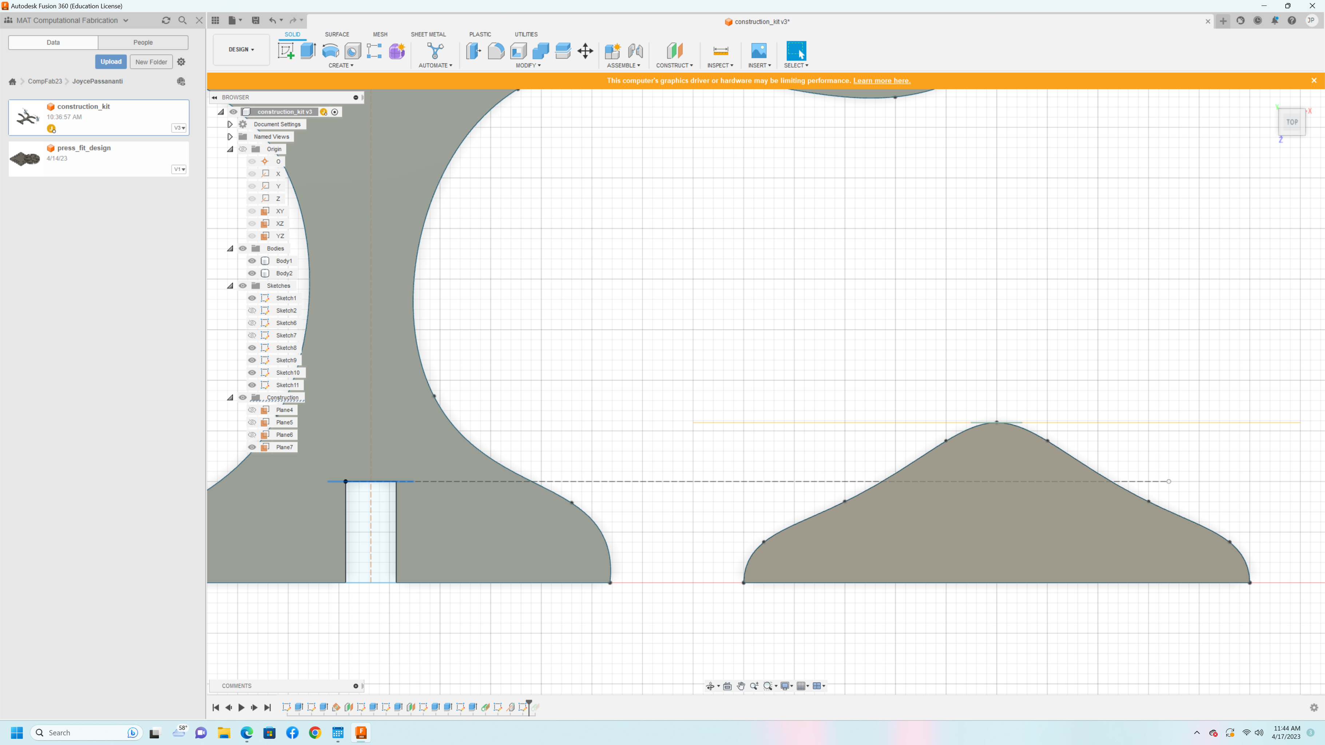Select the Revolve tool icon
Image resolution: width=1325 pixels, height=745 pixels.
[330, 51]
